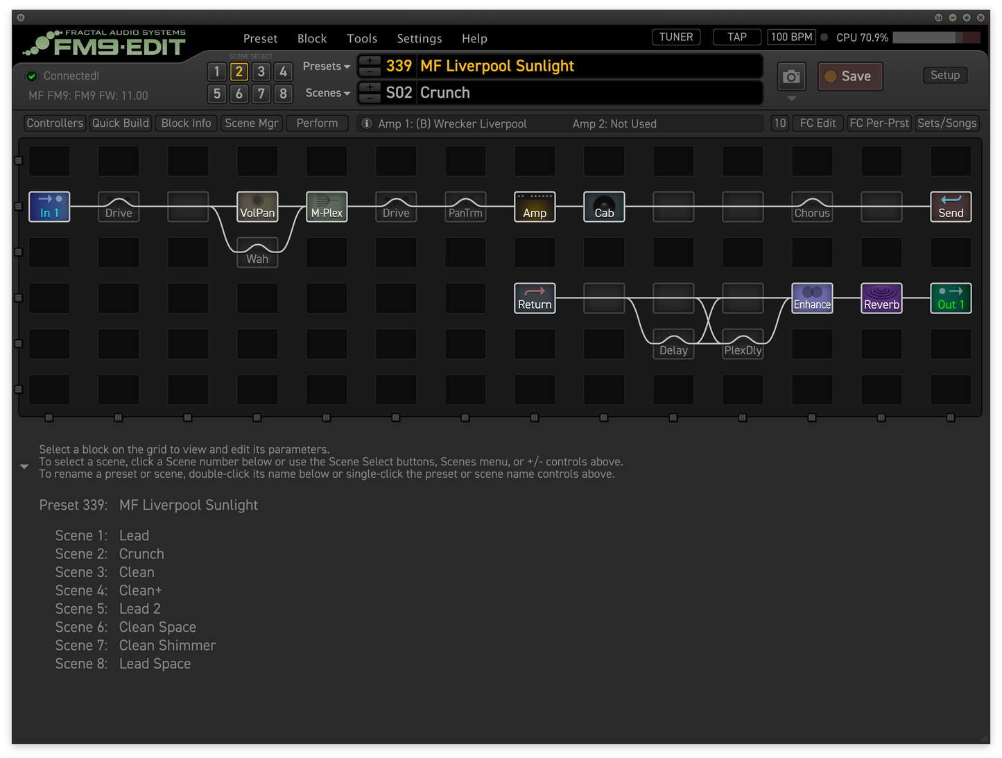
Task: Click the preset name MF Liverpool Sunlight field
Action: coord(589,67)
